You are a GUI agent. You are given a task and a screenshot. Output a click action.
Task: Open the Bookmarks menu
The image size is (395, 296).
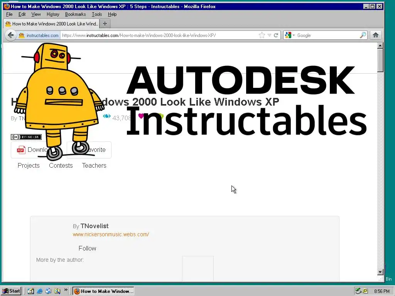coord(75,14)
